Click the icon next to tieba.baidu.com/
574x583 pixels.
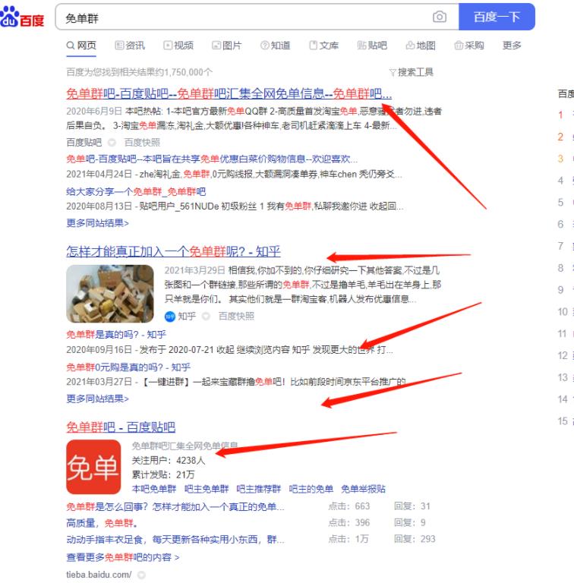click(x=141, y=575)
